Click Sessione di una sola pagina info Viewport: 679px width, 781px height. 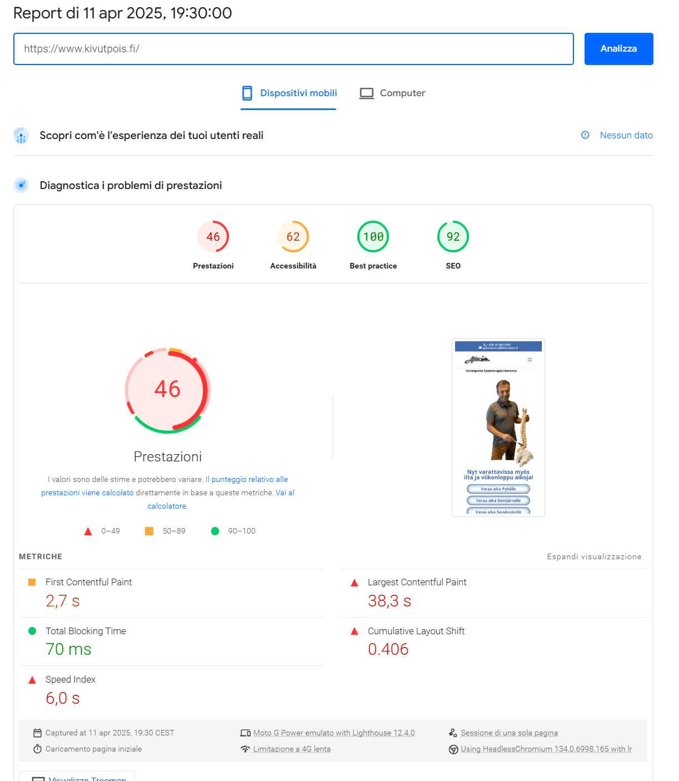pyautogui.click(x=509, y=733)
